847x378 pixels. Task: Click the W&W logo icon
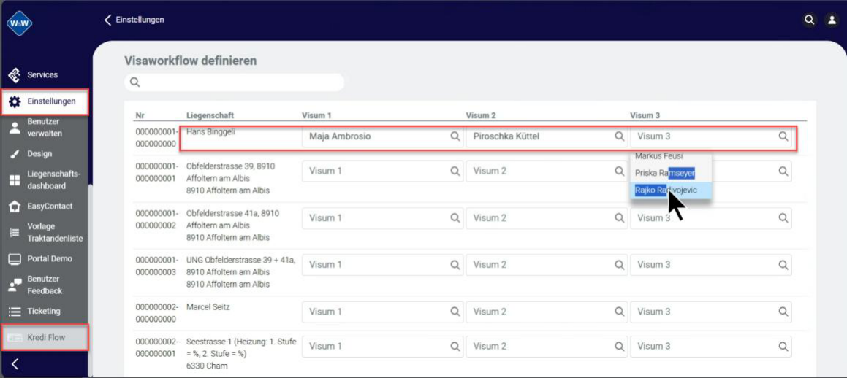(x=19, y=23)
